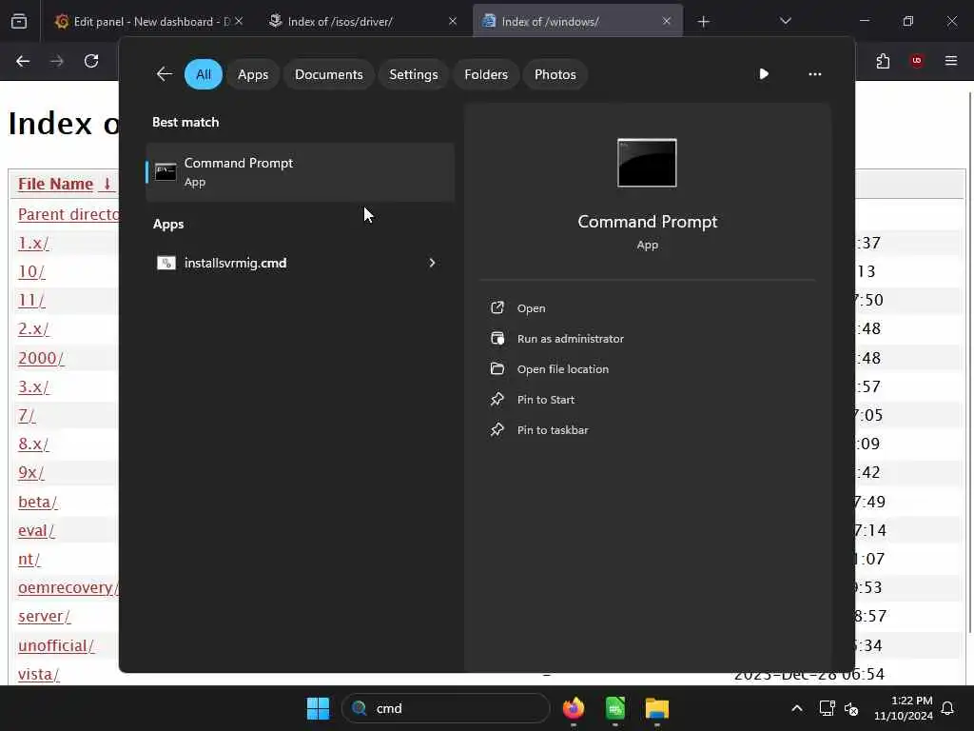
Task: Open the nt/ directory link
Action: (29, 559)
